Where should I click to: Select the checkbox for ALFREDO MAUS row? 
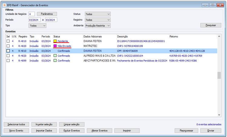click(8, 56)
